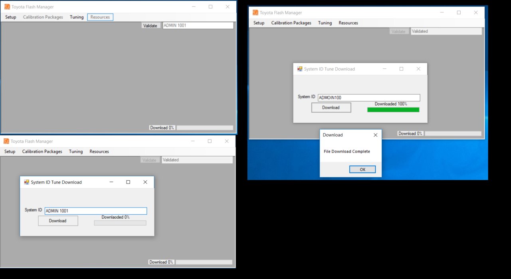
Task: Open Resources menu in window with Downlaoded 0% dialog
Action: [x=99, y=151]
